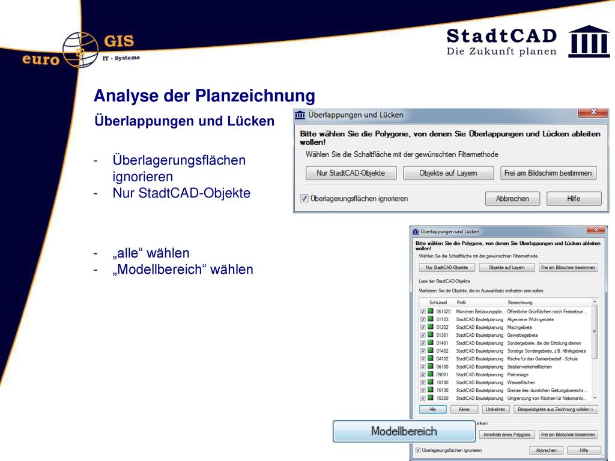Uncheck the Parkanlage row checkbox
The width and height of the screenshot is (615, 461).
coord(423,375)
